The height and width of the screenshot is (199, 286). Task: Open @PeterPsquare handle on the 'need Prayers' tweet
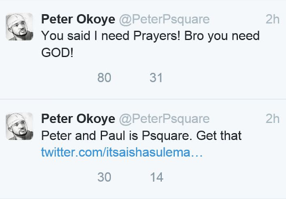pyautogui.click(x=164, y=20)
